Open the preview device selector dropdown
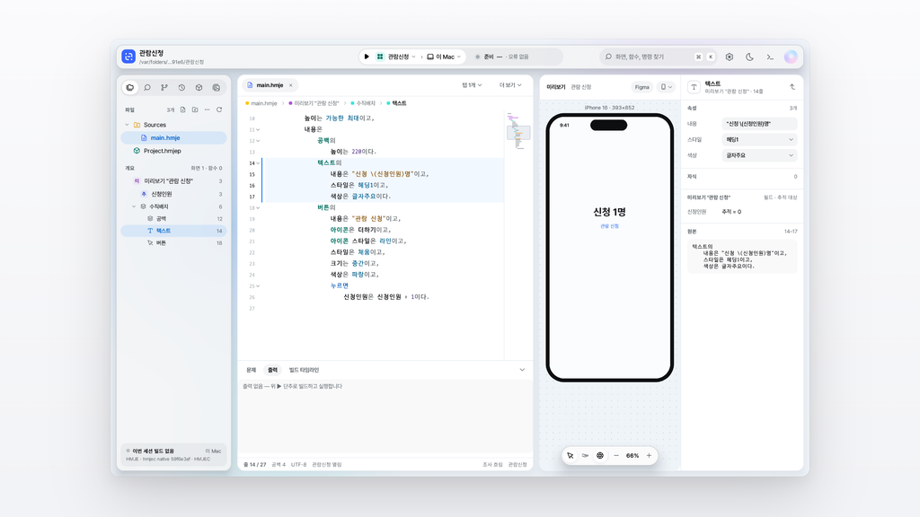920x517 pixels. 666,87
